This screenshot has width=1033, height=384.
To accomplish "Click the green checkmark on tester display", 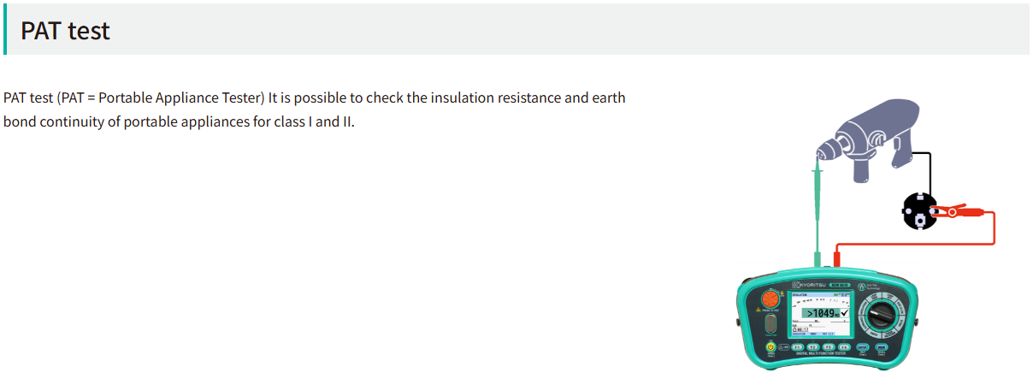I will pos(844,312).
